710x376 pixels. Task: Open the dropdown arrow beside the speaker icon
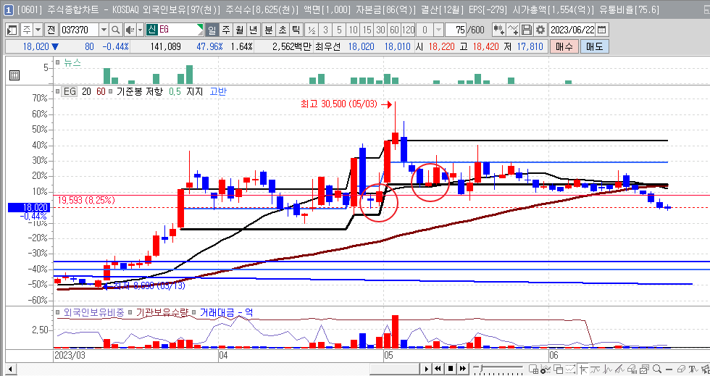(140, 30)
